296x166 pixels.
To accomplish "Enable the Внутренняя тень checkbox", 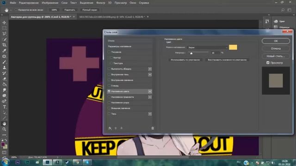I will (x=109, y=75).
